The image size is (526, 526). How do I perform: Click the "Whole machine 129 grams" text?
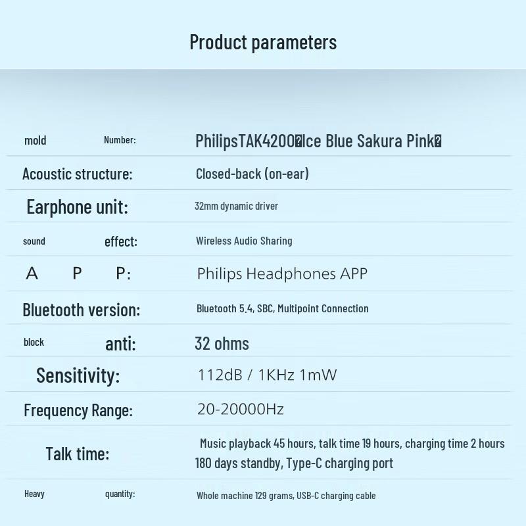point(245,495)
